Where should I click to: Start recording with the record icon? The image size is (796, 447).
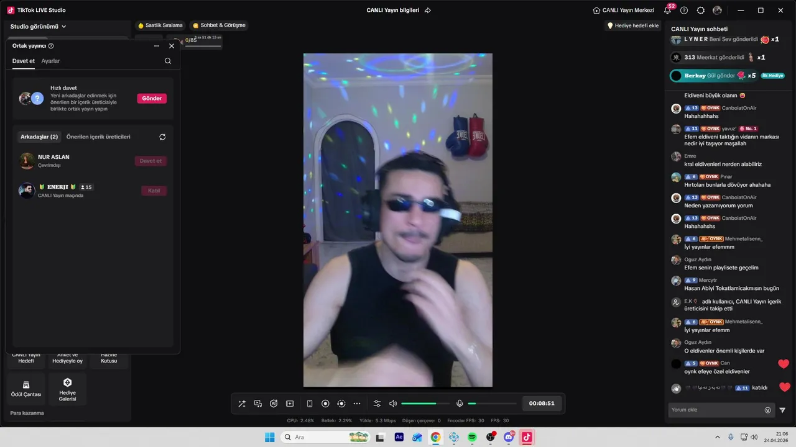tap(325, 404)
